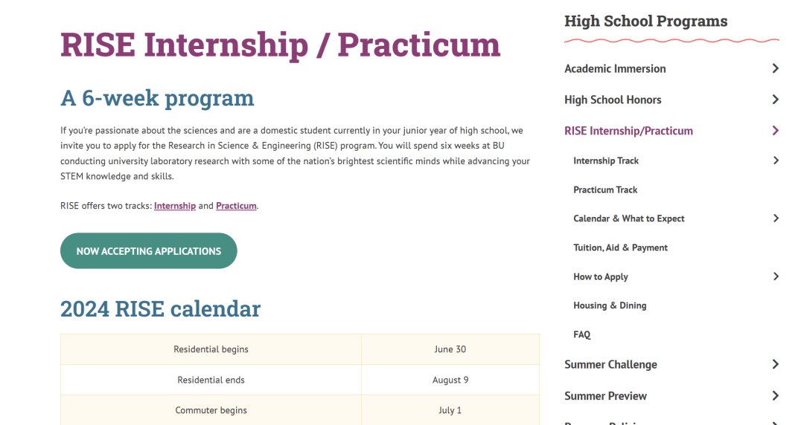
Task: Click the Now Accepting Applications button
Action: (149, 251)
